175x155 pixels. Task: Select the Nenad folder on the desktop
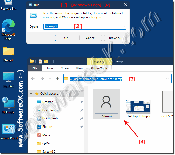coord(8,54)
